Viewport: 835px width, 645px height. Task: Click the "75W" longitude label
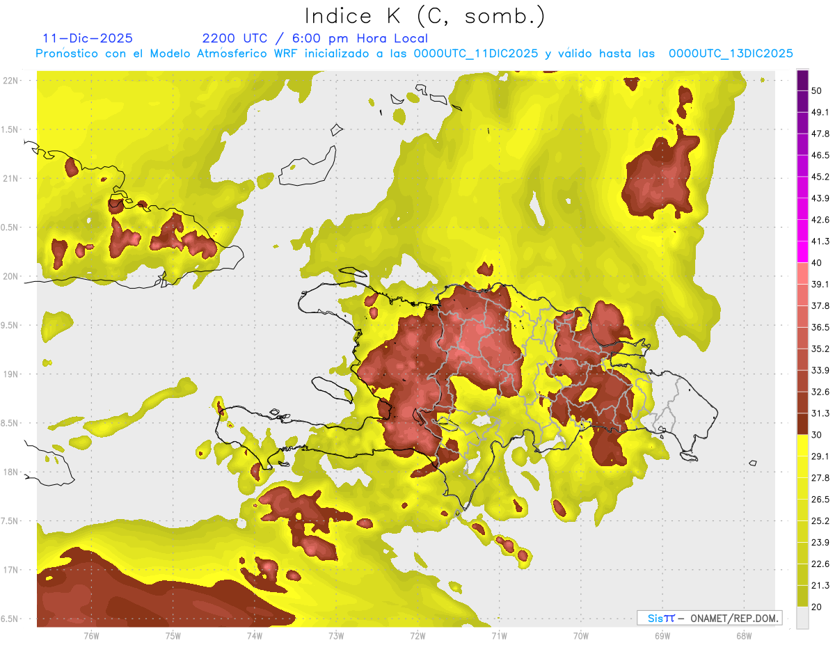click(173, 636)
